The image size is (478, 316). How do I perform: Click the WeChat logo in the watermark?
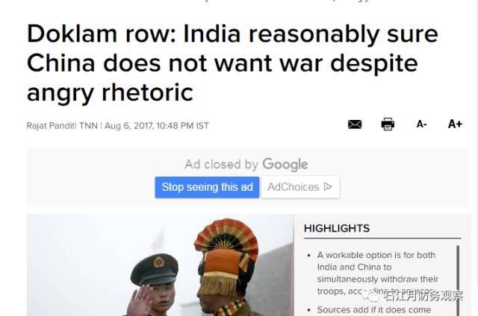point(370,294)
